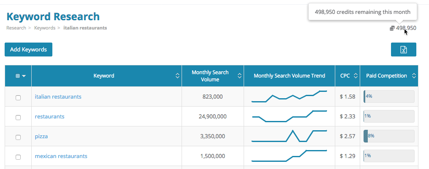Sort by Paid Competition arrows
Viewport: 429px width, 169px height.
coord(413,76)
